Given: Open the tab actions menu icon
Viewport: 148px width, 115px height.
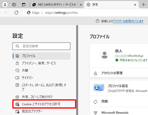Looking at the screenshot, I should click(x=24, y=5).
